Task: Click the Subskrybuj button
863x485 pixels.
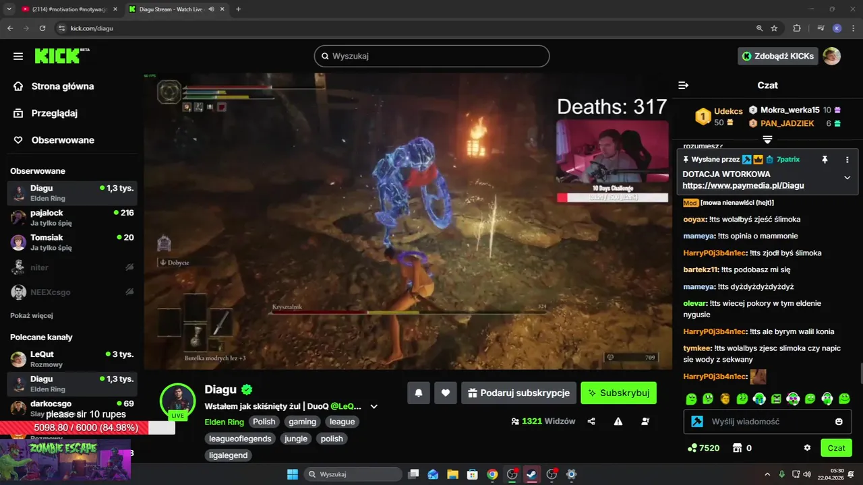Action: [618, 393]
